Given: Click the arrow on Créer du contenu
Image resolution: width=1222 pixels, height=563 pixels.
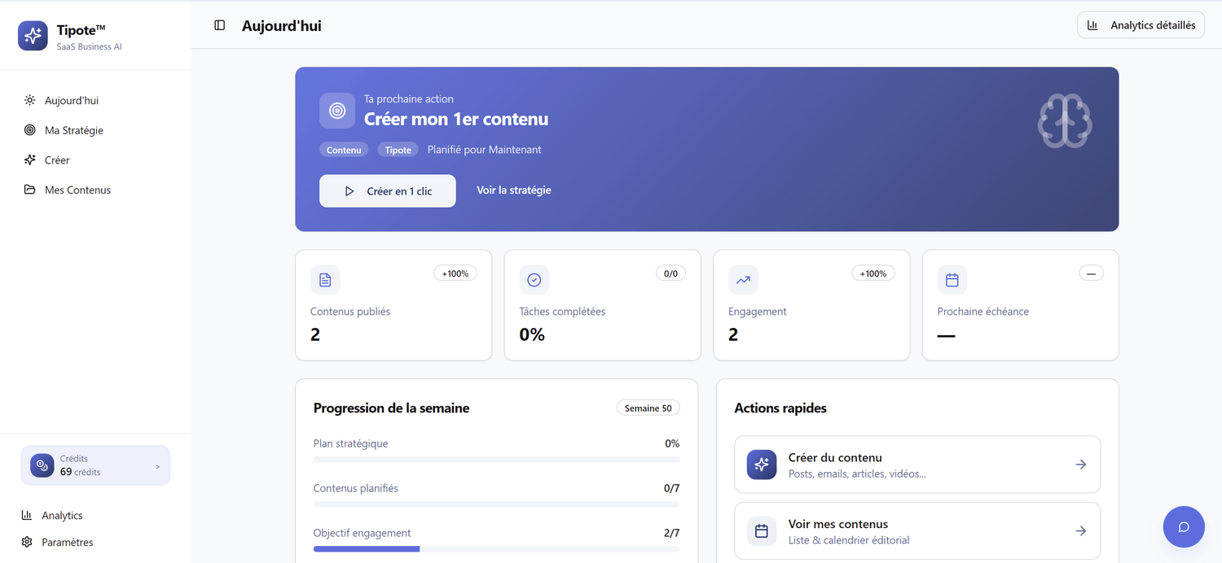Looking at the screenshot, I should (x=1081, y=464).
